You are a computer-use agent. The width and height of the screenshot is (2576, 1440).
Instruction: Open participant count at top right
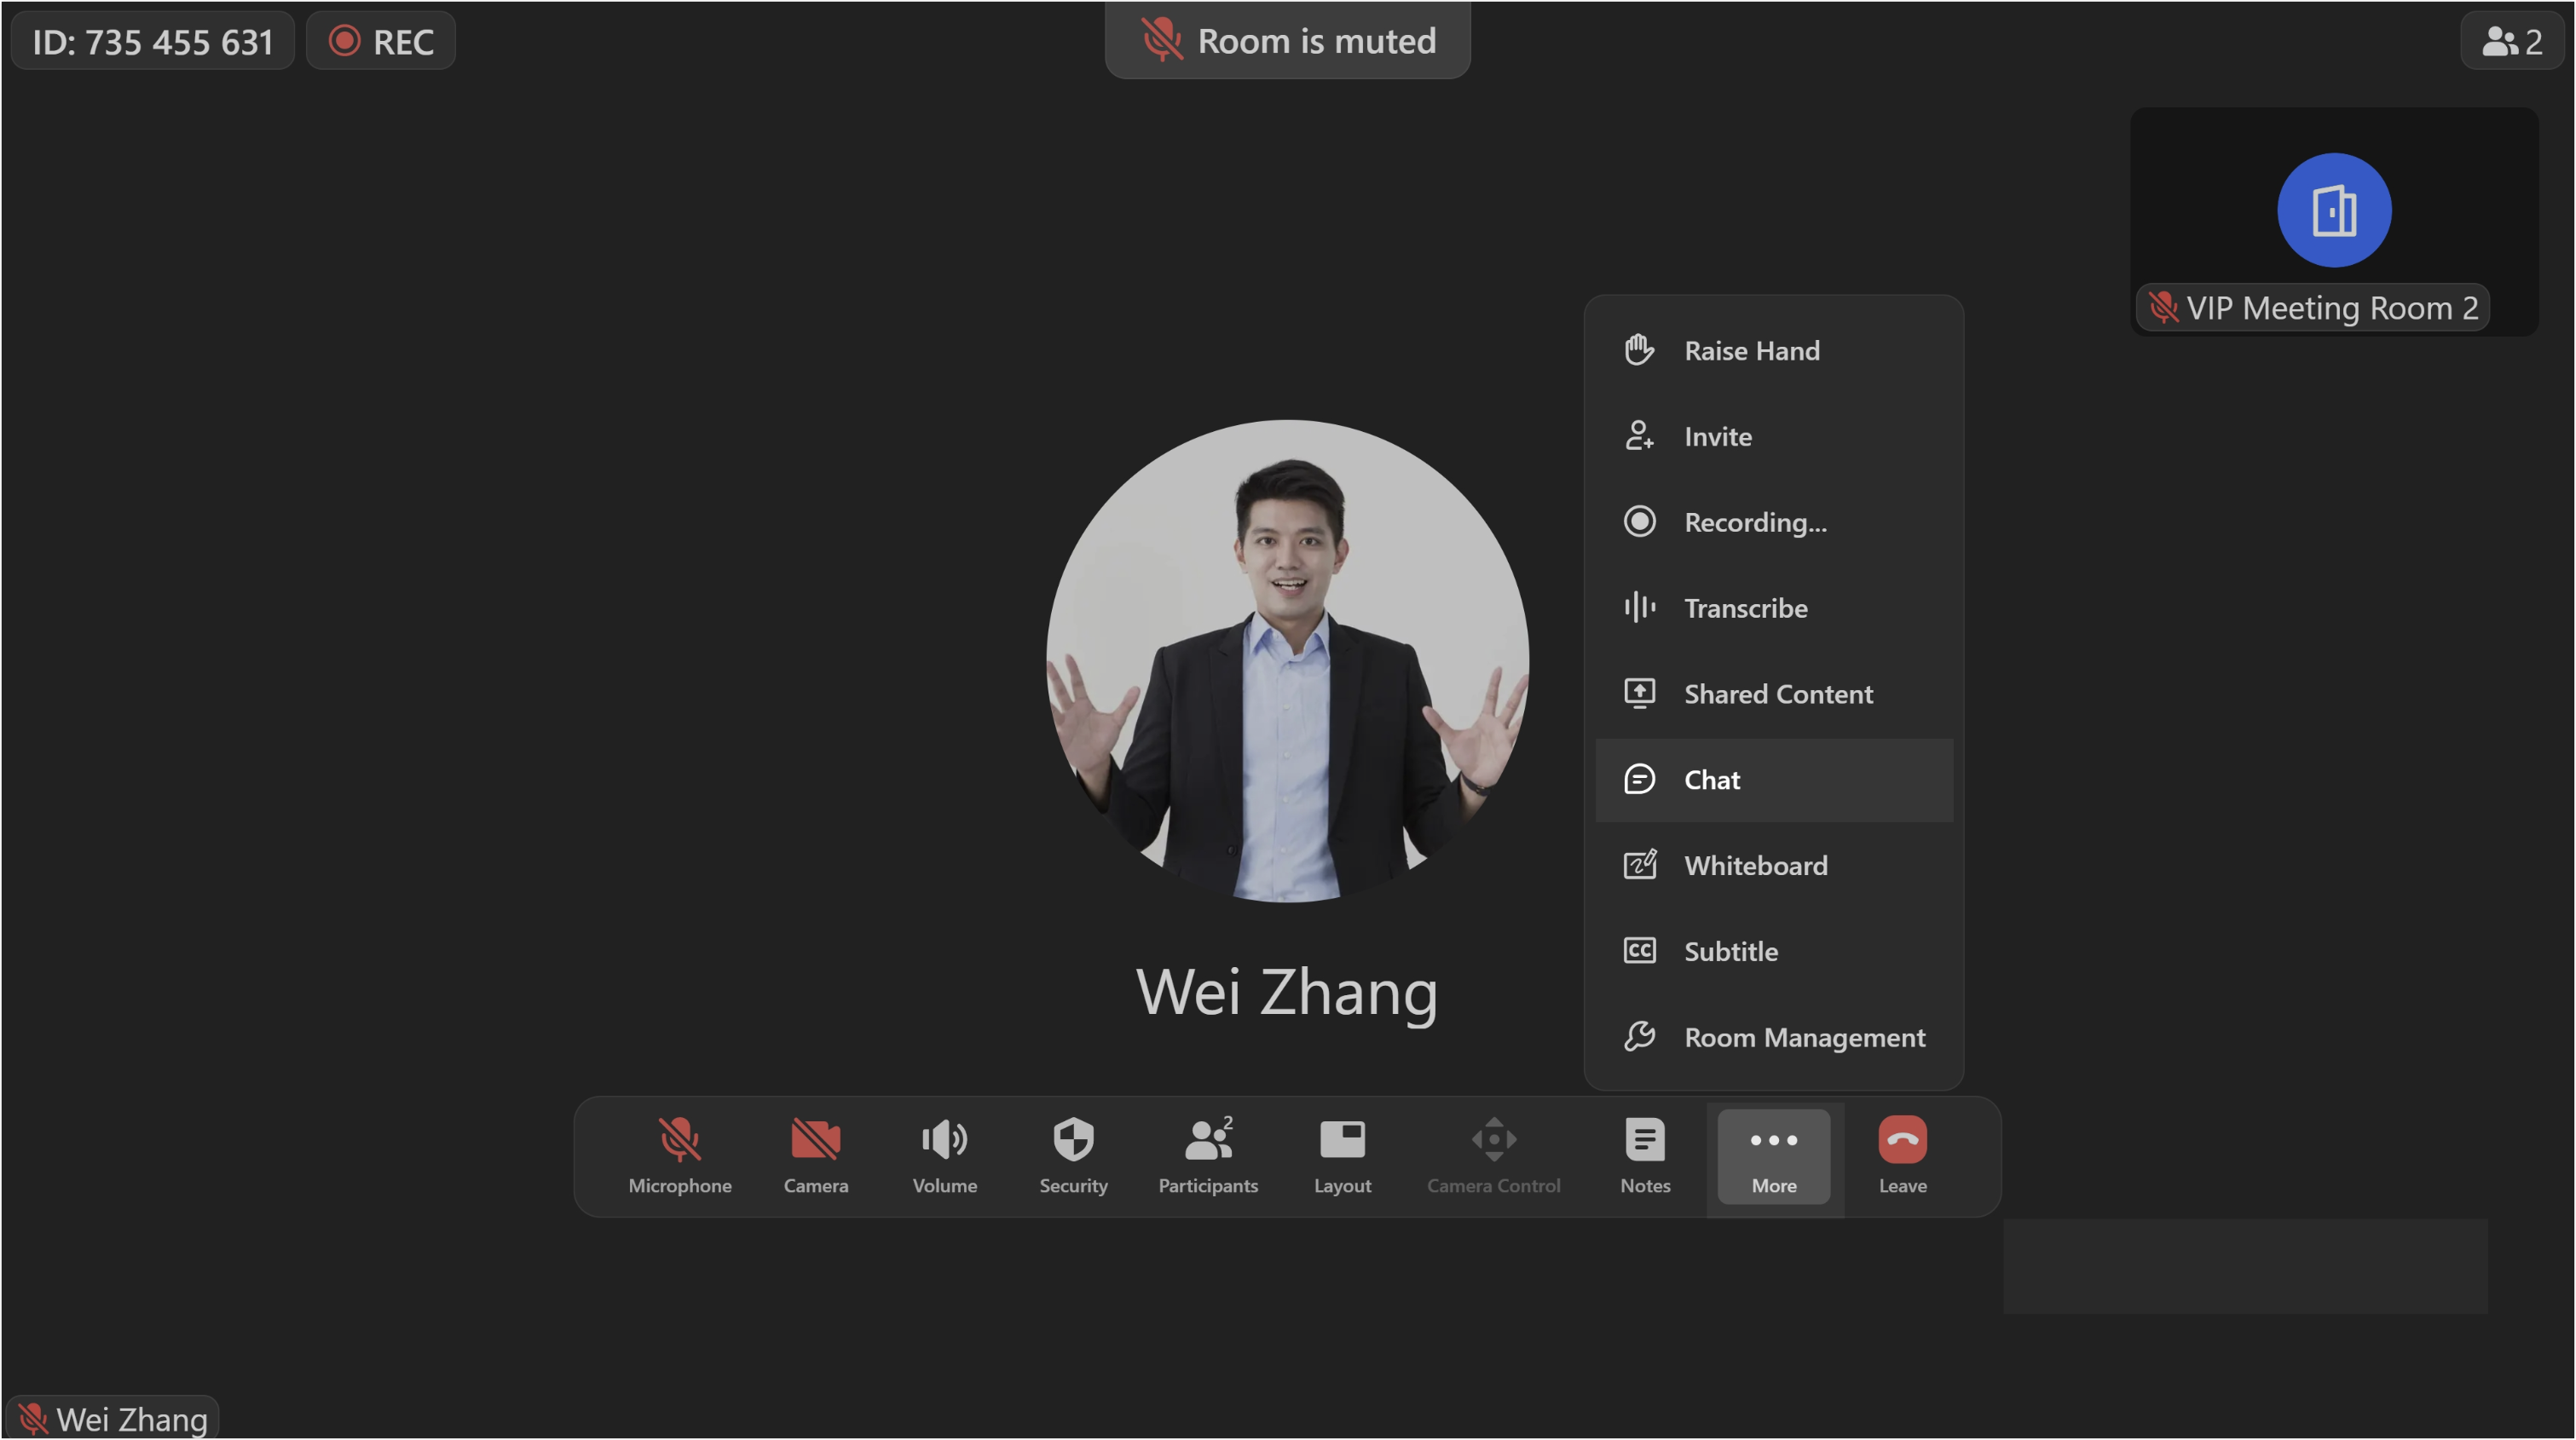click(x=2512, y=41)
